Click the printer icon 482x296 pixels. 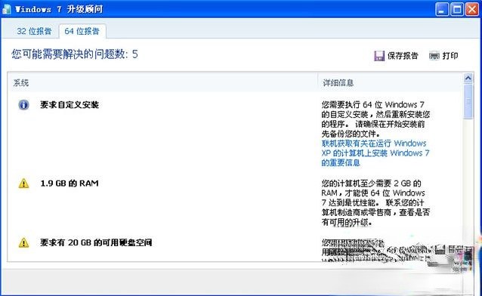434,56
